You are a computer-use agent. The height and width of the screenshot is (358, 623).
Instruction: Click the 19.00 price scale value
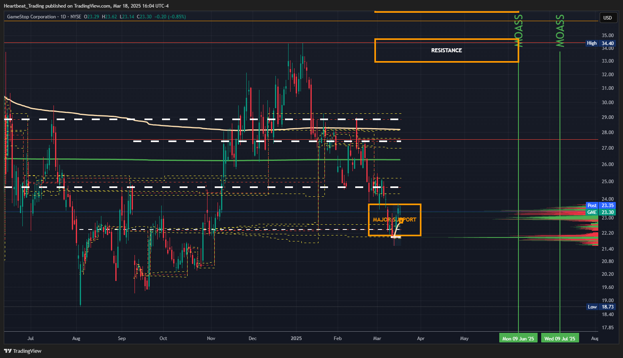click(x=607, y=301)
